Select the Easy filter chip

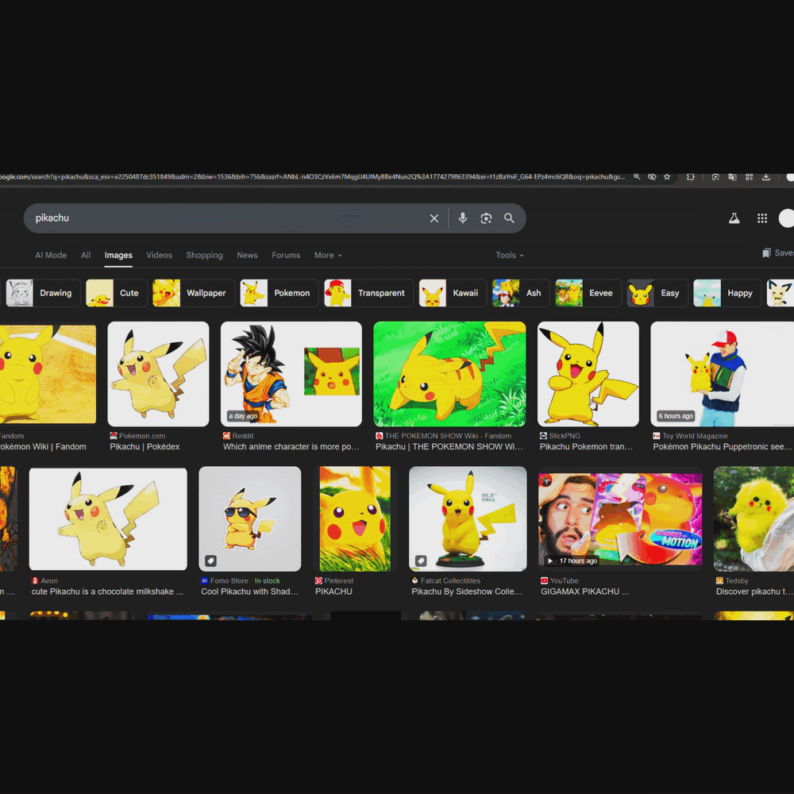pos(657,293)
